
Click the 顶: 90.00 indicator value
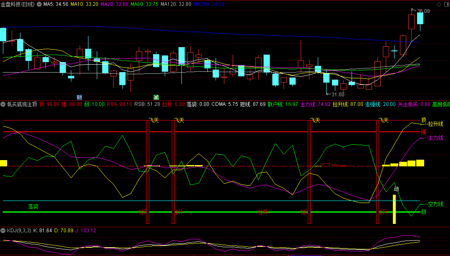click(x=49, y=104)
